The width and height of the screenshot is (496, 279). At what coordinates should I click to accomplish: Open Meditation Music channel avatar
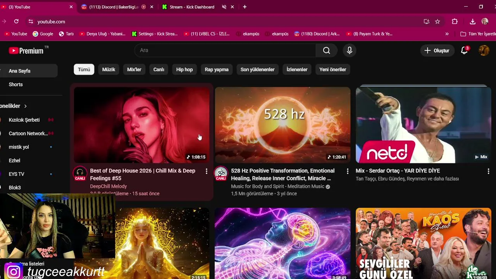[x=221, y=174]
